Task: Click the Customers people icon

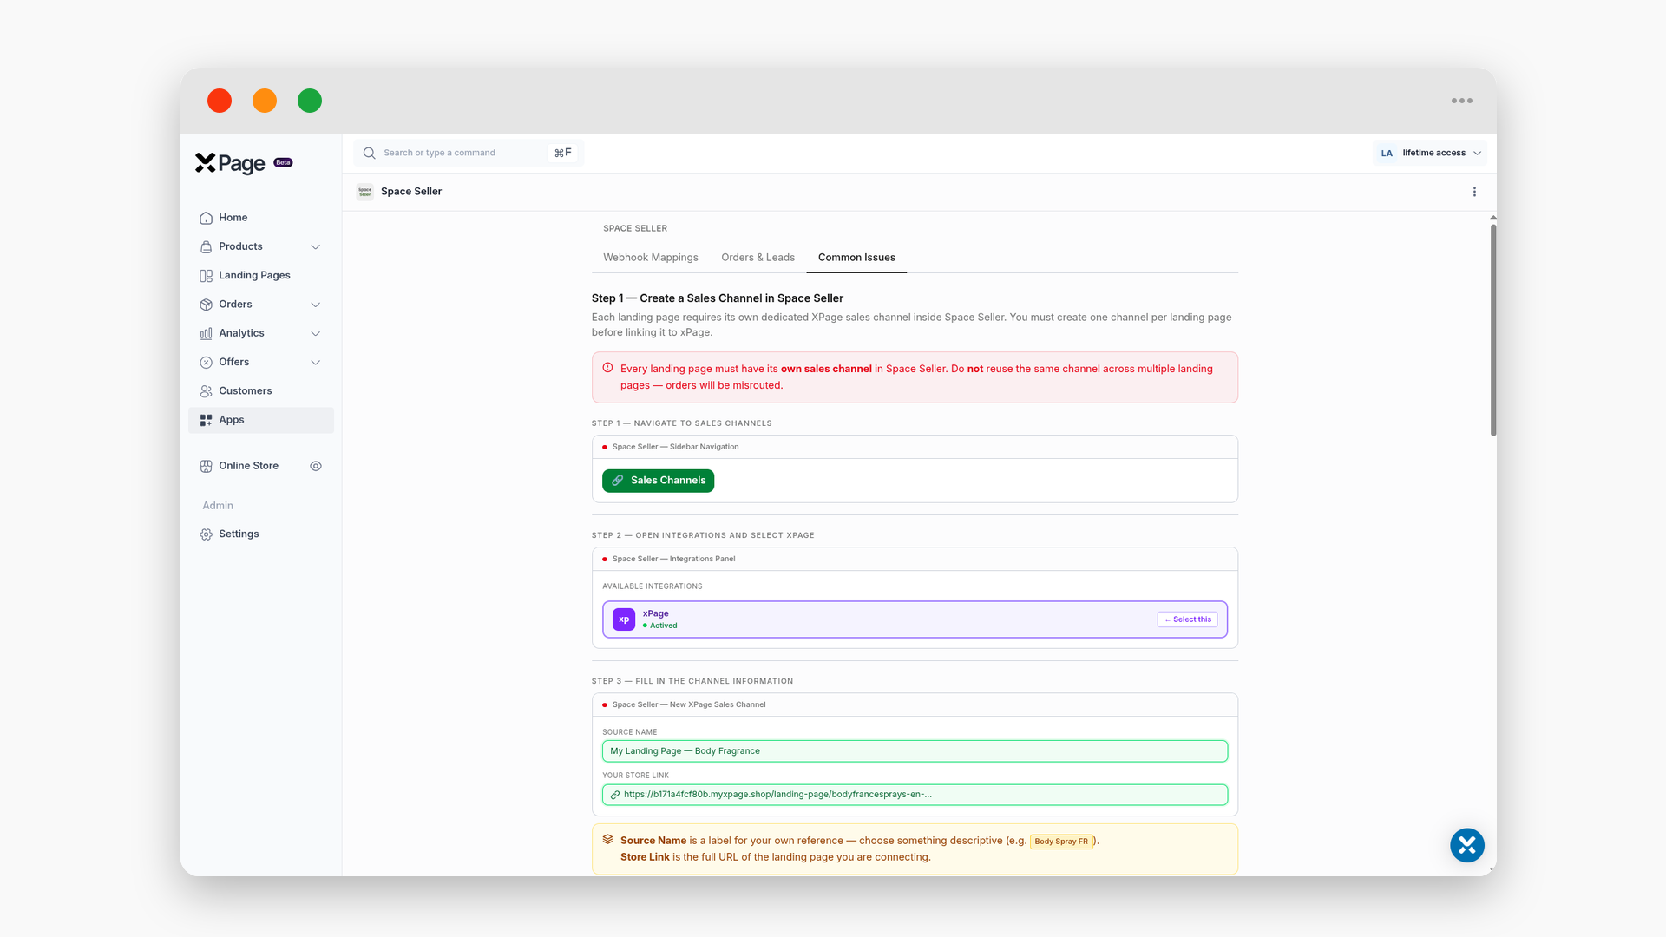Action: [206, 391]
